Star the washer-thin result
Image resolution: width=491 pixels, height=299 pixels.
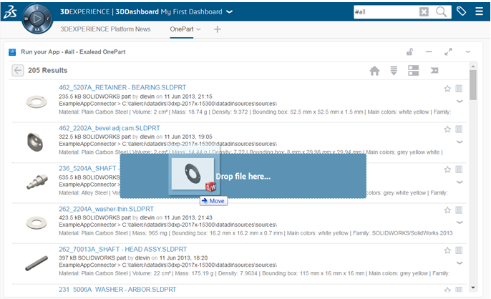447,210
